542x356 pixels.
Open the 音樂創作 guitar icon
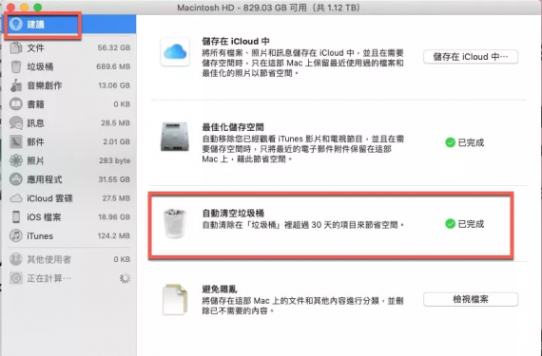click(16, 85)
